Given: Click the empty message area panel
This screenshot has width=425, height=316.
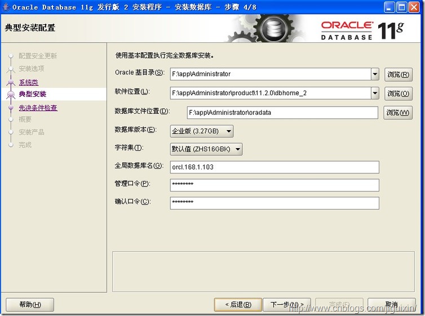Looking at the screenshot, I should [263, 272].
